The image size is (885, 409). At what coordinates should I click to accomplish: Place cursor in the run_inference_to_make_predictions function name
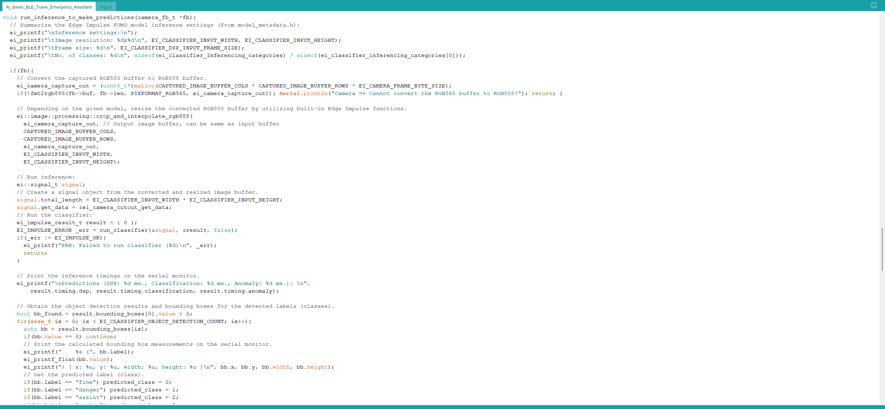tap(78, 17)
